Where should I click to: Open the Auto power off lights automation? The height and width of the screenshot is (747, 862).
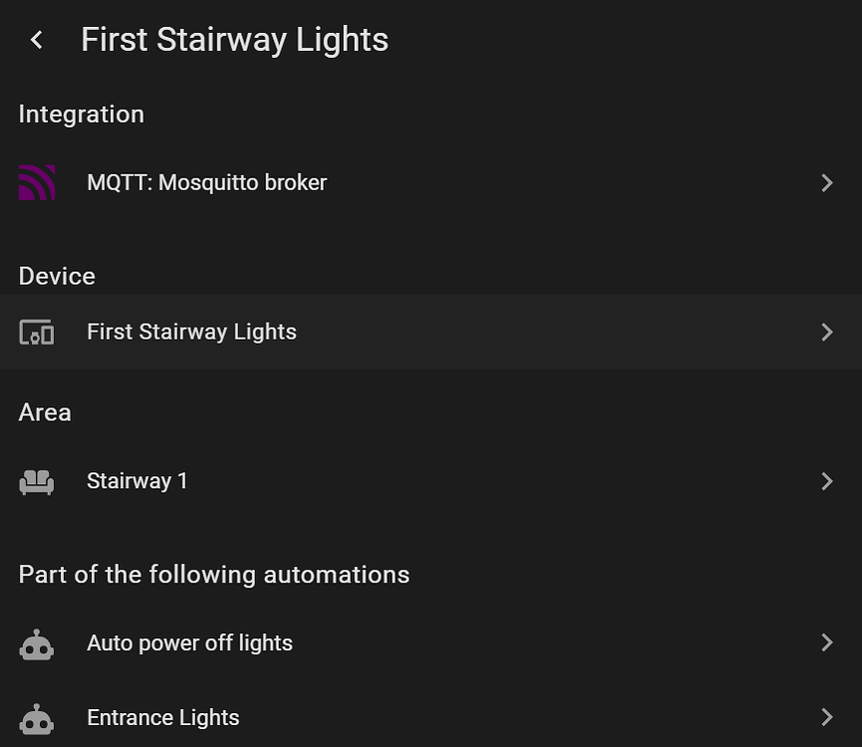click(x=189, y=642)
